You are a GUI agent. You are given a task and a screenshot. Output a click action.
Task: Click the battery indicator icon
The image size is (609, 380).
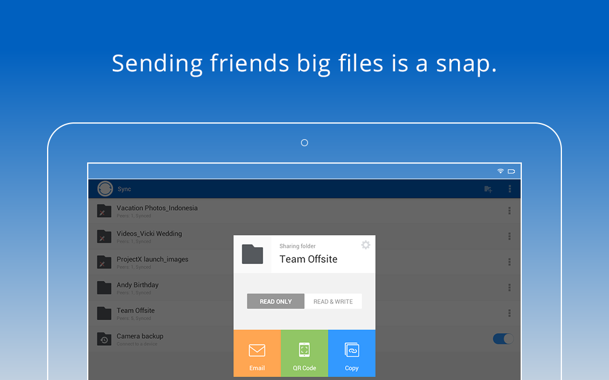point(511,171)
